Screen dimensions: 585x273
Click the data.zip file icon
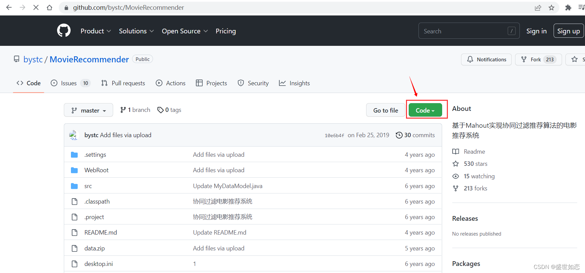pyautogui.click(x=75, y=248)
